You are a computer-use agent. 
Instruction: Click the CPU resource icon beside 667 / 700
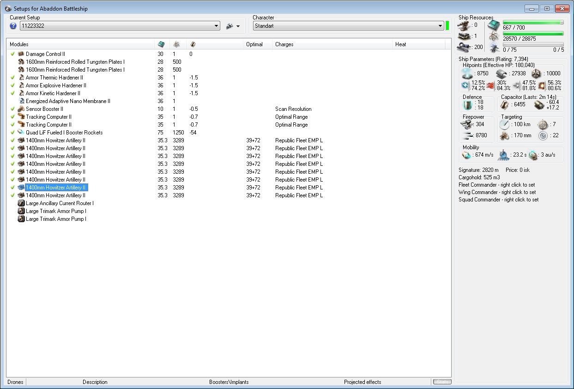coord(494,25)
